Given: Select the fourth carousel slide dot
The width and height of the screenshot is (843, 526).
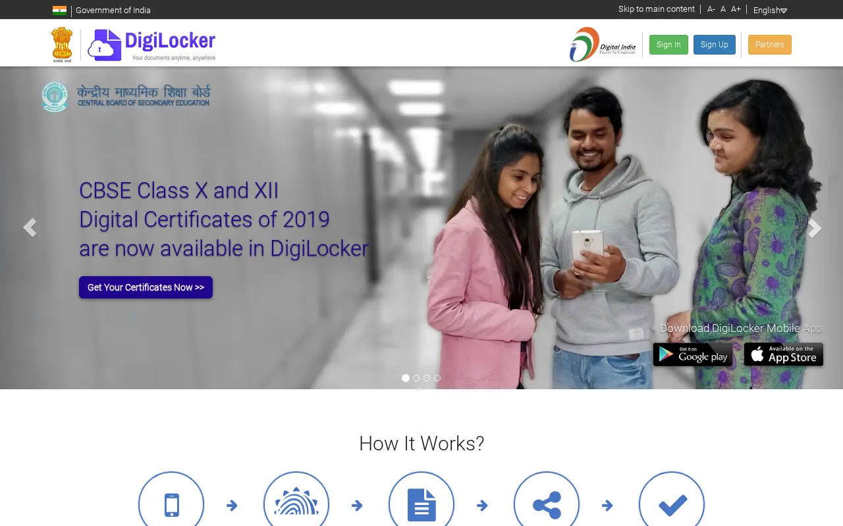Looking at the screenshot, I should point(437,378).
